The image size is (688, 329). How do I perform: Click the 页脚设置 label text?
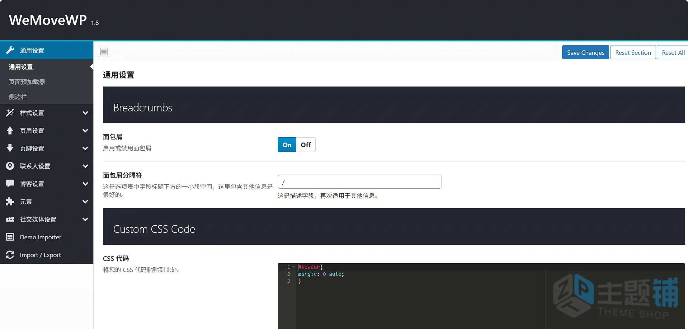[x=32, y=148]
